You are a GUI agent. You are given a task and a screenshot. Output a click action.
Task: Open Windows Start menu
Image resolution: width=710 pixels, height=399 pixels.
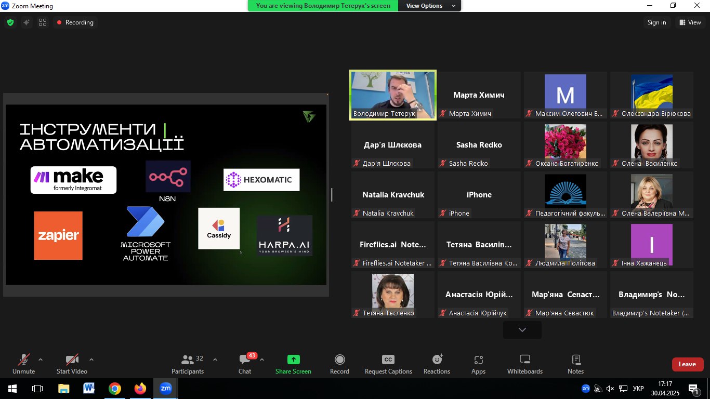(x=12, y=389)
